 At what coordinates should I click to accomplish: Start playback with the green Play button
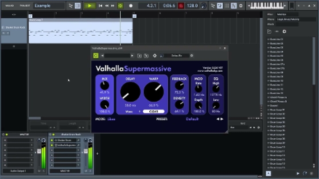pyautogui.click(x=89, y=6)
